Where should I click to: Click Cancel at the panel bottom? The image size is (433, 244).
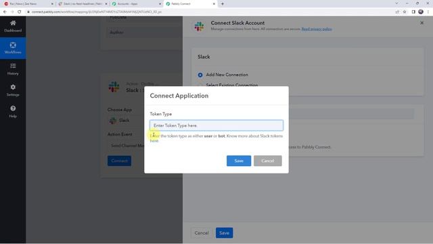click(202, 233)
